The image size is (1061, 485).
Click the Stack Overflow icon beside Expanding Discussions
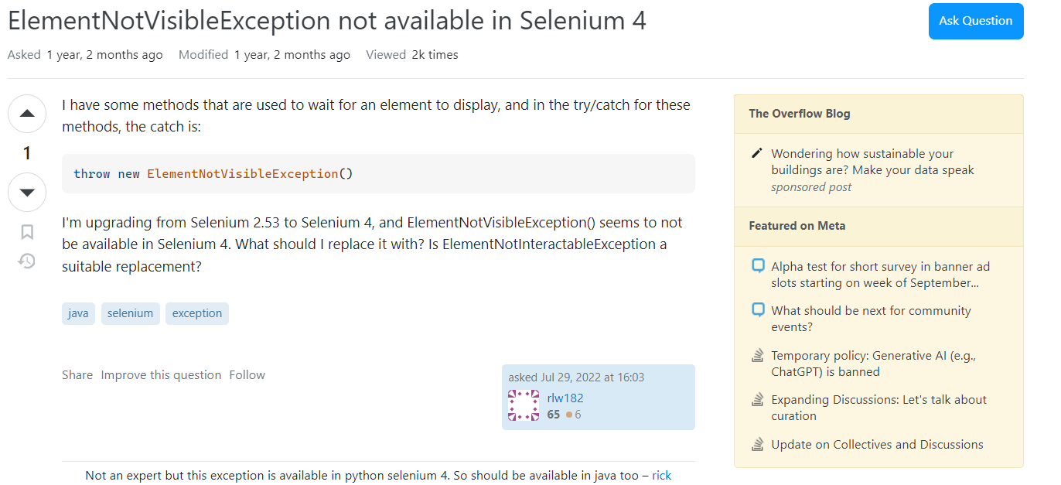click(x=758, y=400)
